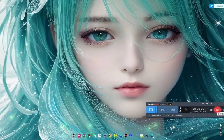The image size is (224, 140).
Task: Toggle the webcam overlay in Bandicam
Action: pos(186,110)
